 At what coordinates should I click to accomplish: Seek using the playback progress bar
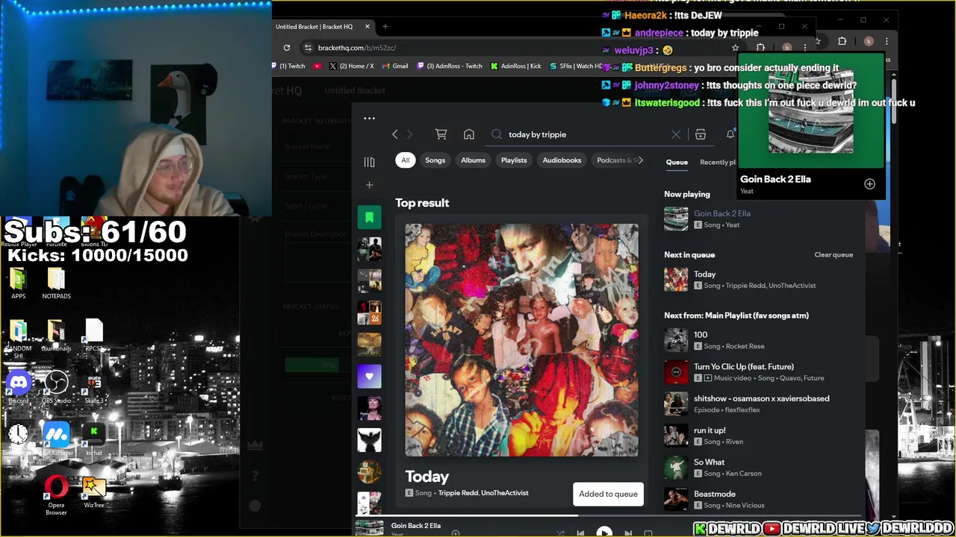click(609, 515)
